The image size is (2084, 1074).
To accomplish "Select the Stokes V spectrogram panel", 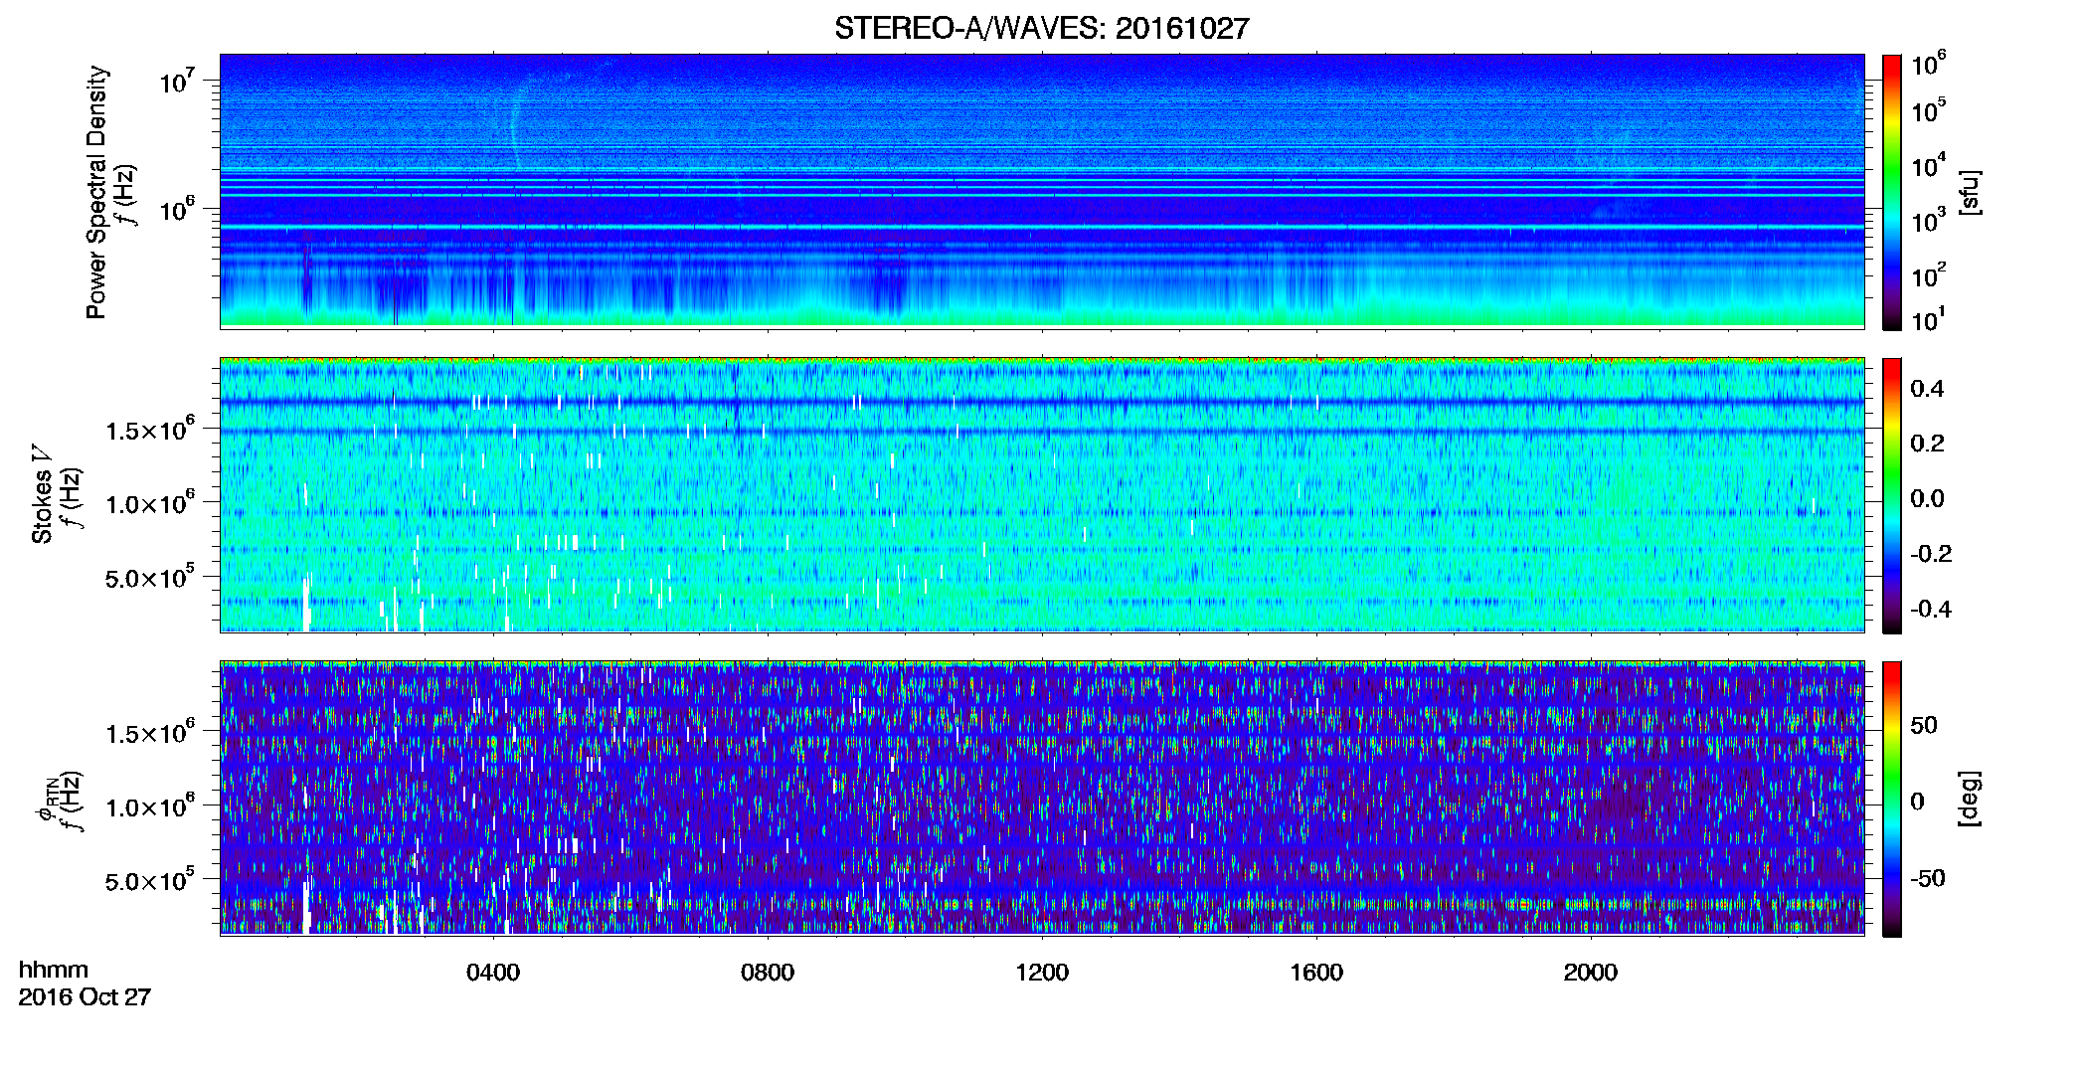I will pyautogui.click(x=1042, y=495).
